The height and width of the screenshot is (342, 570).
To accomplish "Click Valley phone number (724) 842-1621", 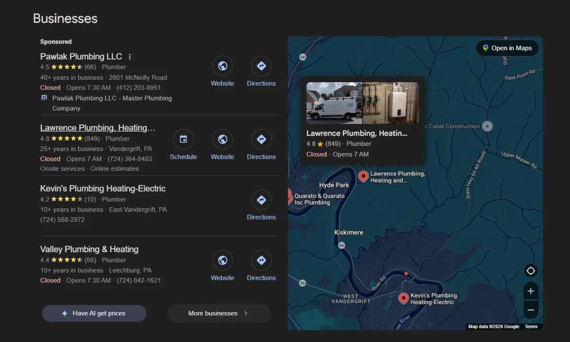I will [x=139, y=281].
